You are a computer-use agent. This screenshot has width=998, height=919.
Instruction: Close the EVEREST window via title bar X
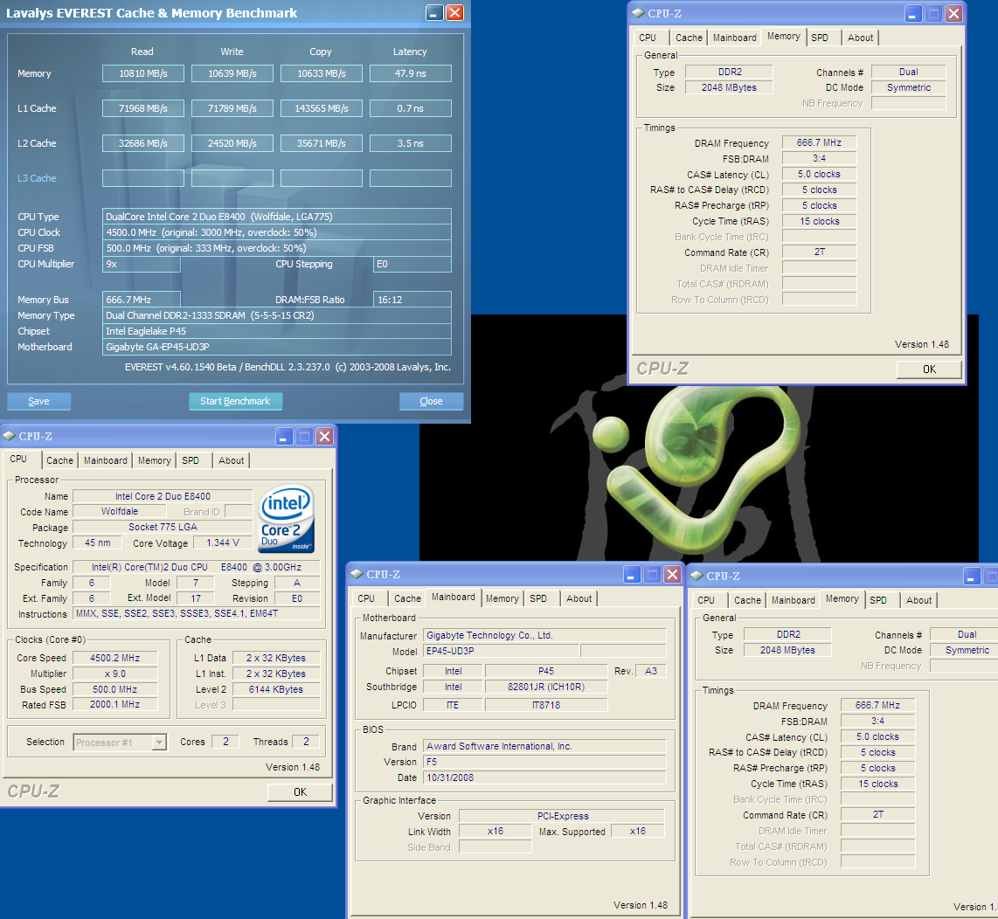(x=454, y=13)
